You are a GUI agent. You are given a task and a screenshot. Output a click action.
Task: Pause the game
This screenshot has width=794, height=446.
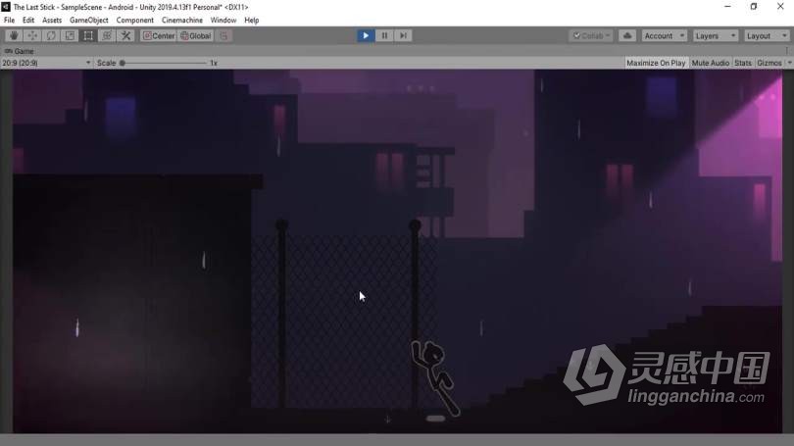pyautogui.click(x=384, y=35)
